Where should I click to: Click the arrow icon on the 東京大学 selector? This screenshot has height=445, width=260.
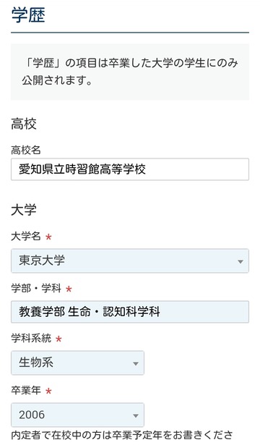point(240,261)
